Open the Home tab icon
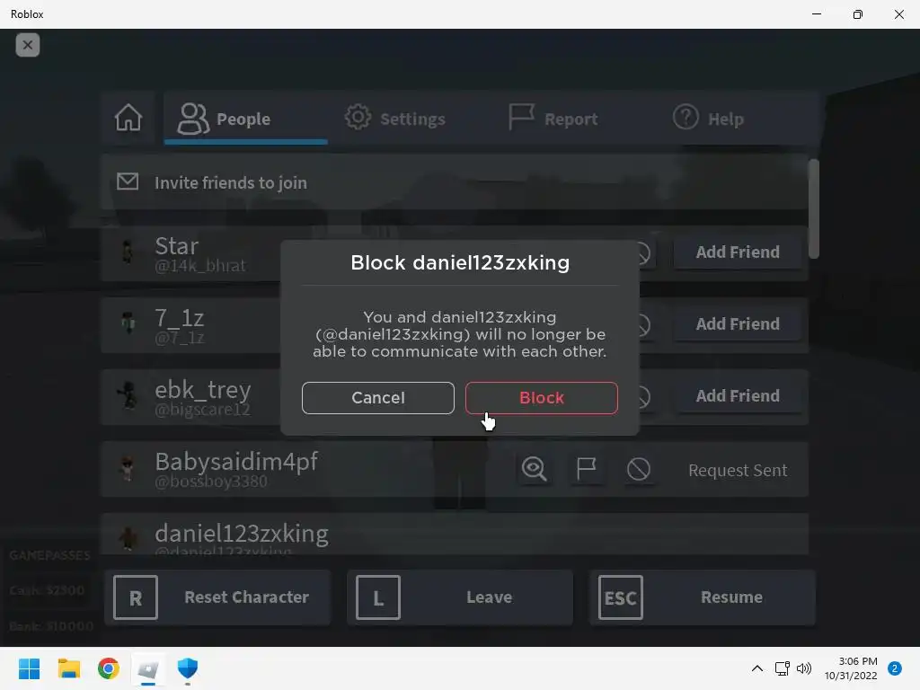The image size is (920, 690). (128, 118)
